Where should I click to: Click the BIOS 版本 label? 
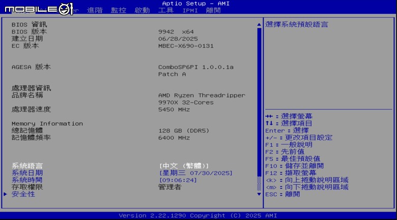(29, 32)
